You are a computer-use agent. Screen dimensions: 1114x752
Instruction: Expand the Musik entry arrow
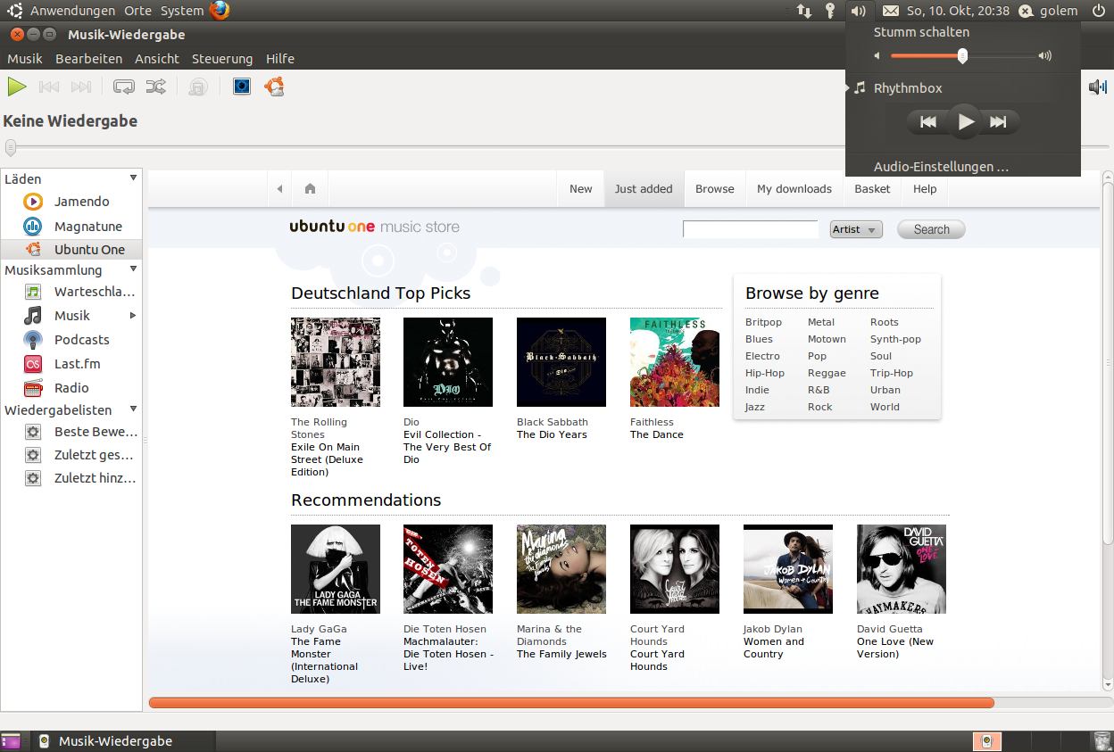click(133, 316)
